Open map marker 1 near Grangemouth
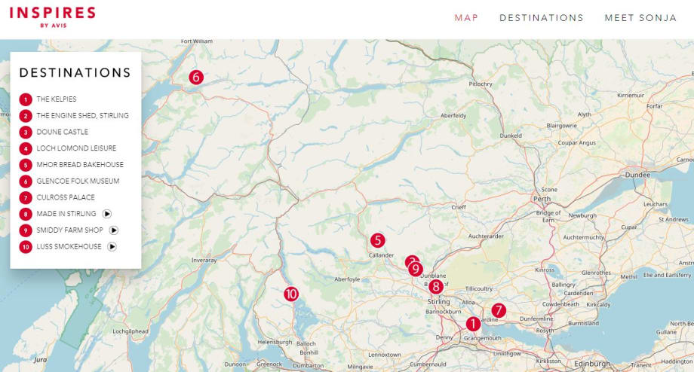This screenshot has width=694, height=372. pyautogui.click(x=473, y=324)
